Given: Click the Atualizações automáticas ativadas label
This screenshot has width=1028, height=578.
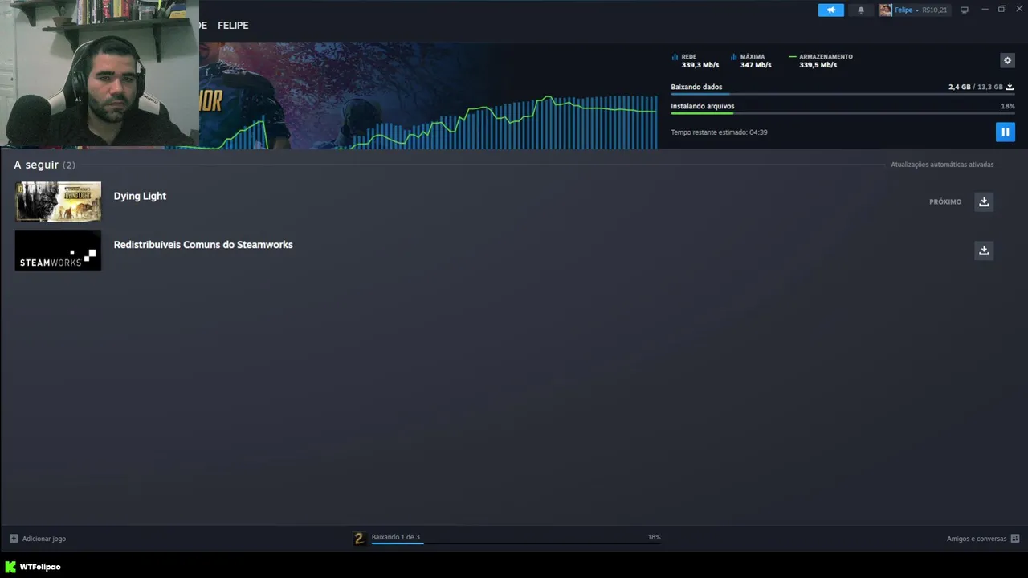Looking at the screenshot, I should (x=942, y=165).
